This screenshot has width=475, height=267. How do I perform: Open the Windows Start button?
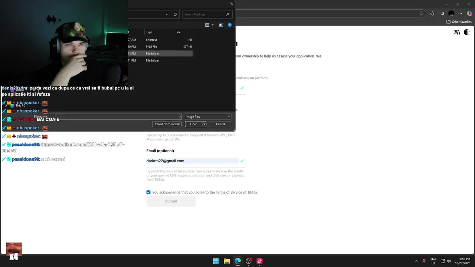coord(216,261)
